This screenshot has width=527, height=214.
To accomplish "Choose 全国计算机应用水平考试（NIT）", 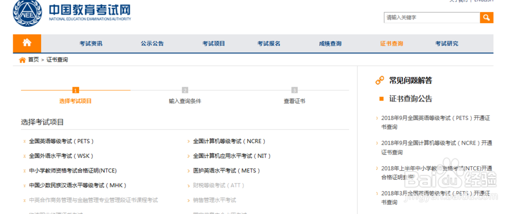I will [x=232, y=156].
